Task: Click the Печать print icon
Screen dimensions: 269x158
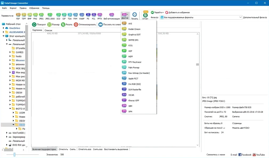Action: (134, 16)
